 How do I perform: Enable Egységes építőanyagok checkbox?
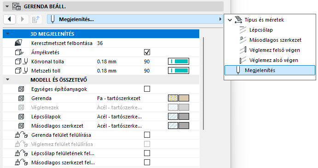[147, 89]
